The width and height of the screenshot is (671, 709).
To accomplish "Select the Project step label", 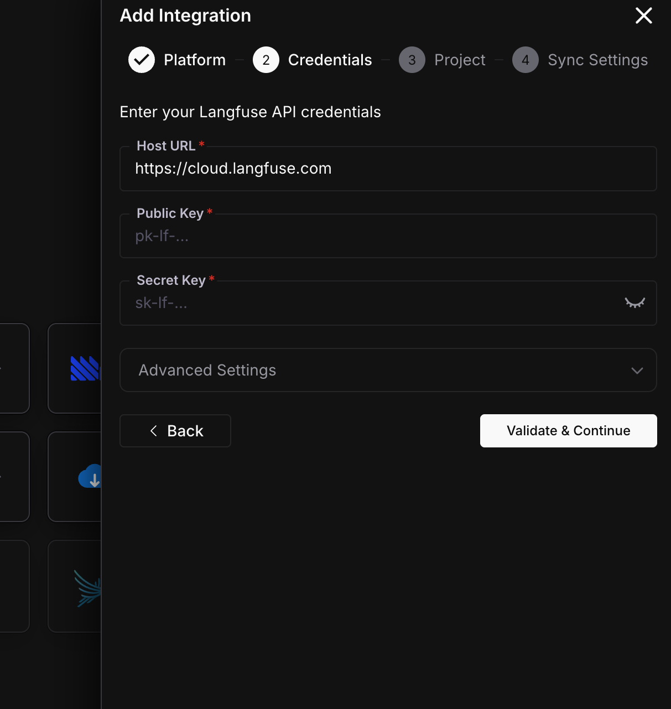I will point(460,60).
